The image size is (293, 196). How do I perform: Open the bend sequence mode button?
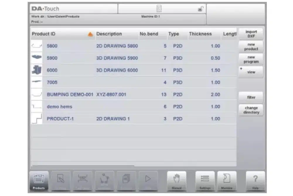(x=105, y=181)
